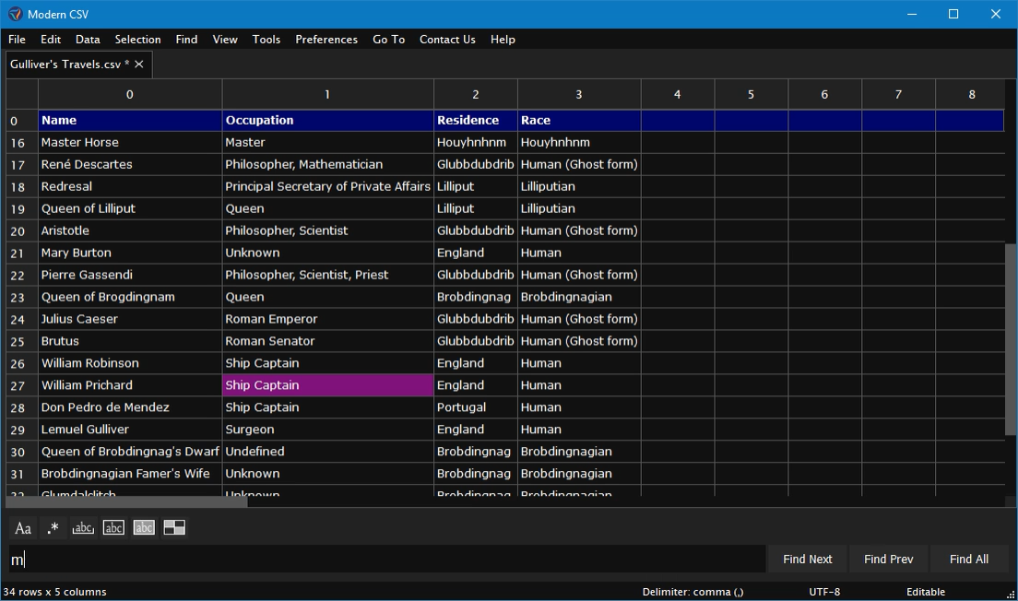The width and height of the screenshot is (1018, 601).
Task: Click the 'Race' header cell
Action: click(579, 120)
